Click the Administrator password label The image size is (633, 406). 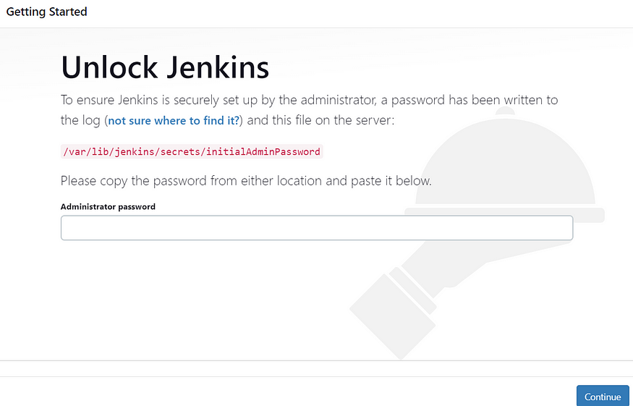(108, 206)
